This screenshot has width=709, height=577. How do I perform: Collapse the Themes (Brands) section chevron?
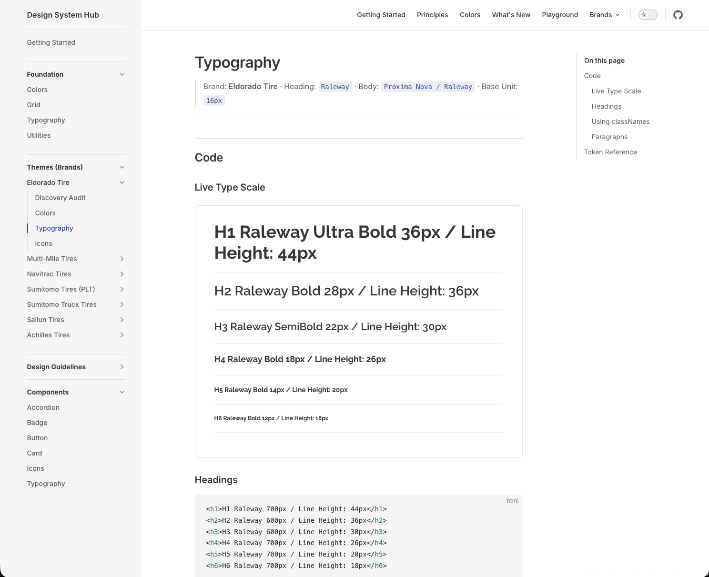pyautogui.click(x=122, y=167)
